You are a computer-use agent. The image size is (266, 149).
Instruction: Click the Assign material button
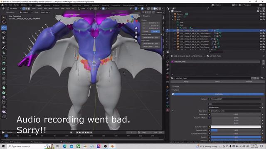click(x=186, y=82)
